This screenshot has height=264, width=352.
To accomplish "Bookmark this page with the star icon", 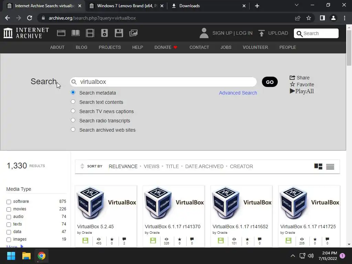I will click(x=309, y=18).
